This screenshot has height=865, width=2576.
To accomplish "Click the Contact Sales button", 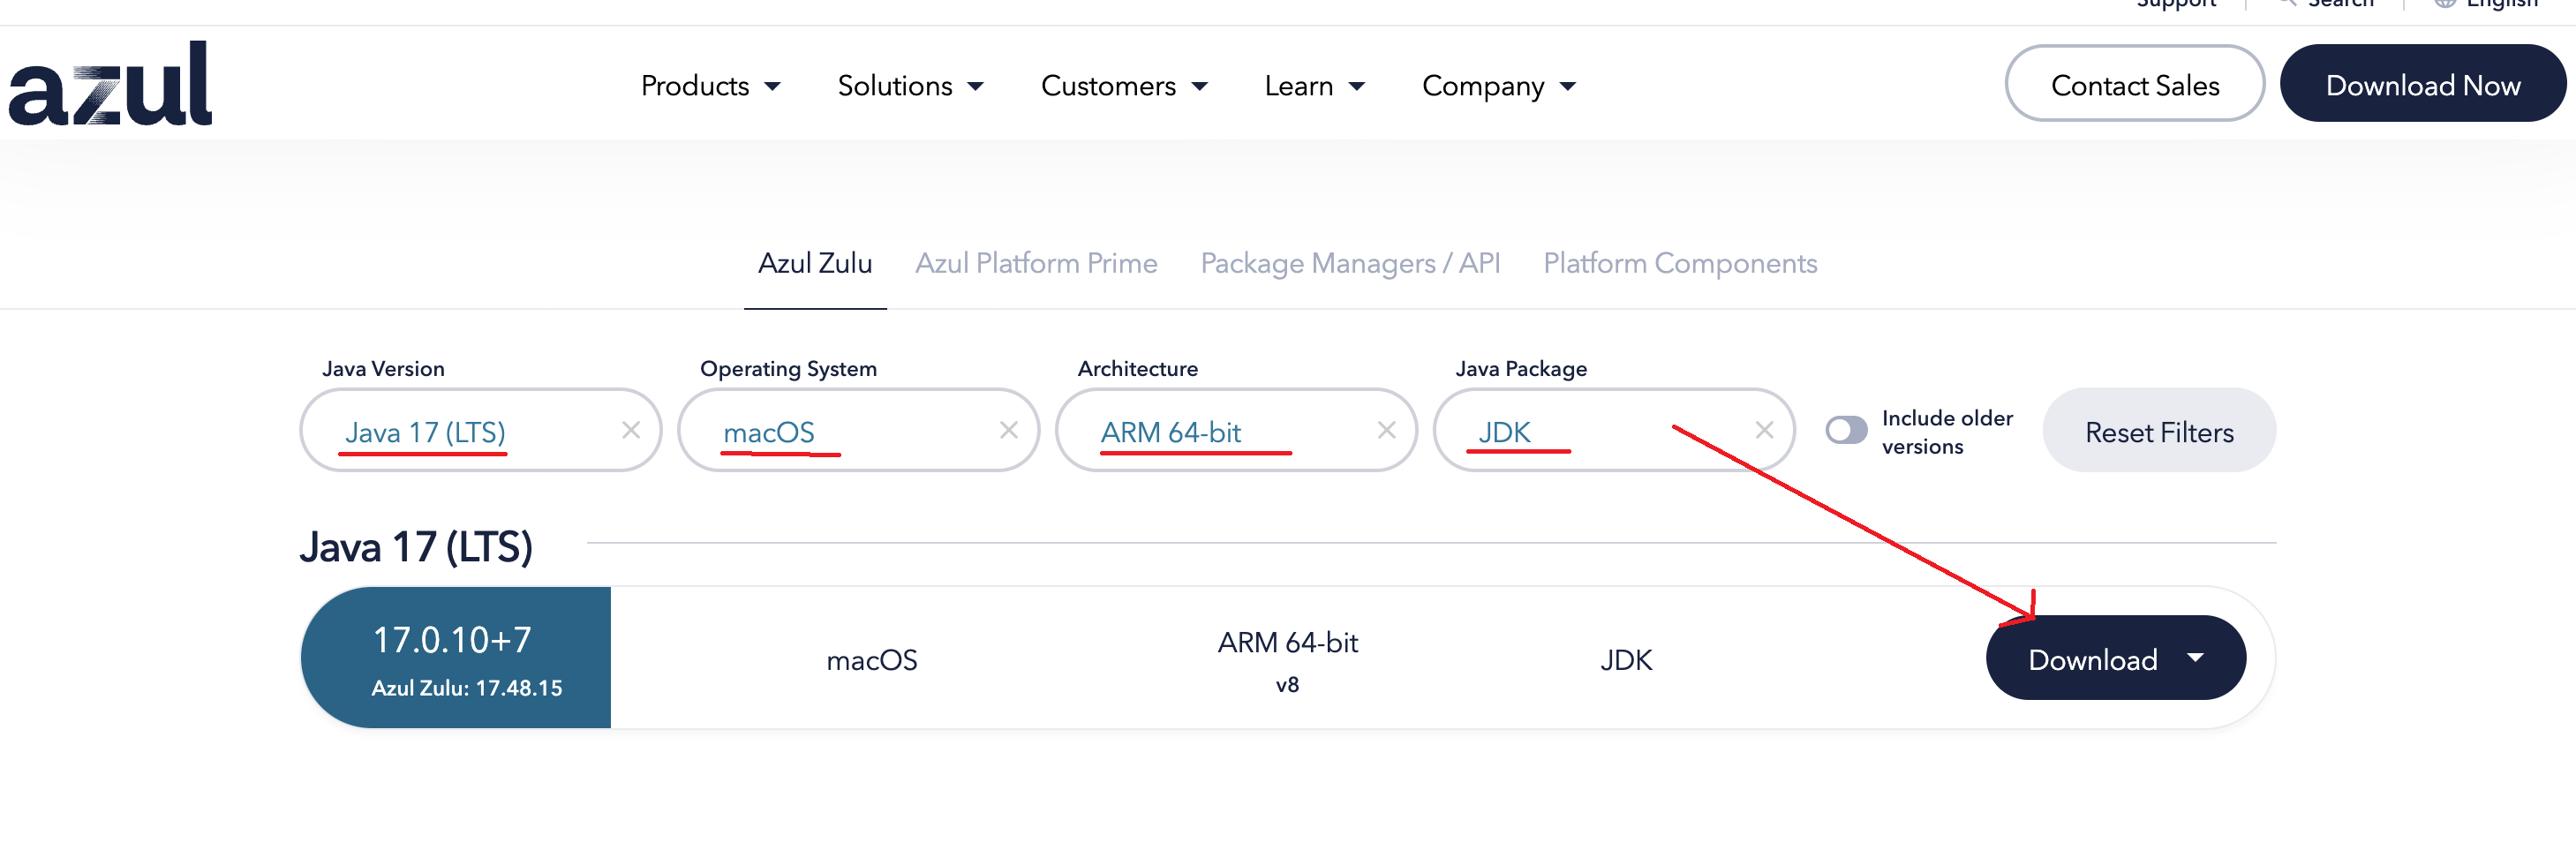I will click(2135, 84).
